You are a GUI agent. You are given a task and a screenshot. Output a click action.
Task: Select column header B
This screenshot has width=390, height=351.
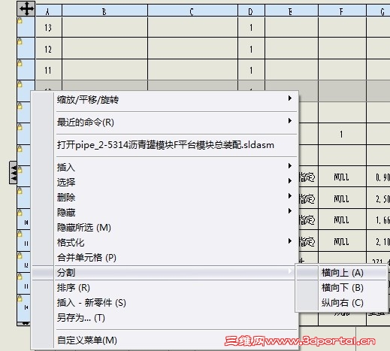click(x=104, y=11)
